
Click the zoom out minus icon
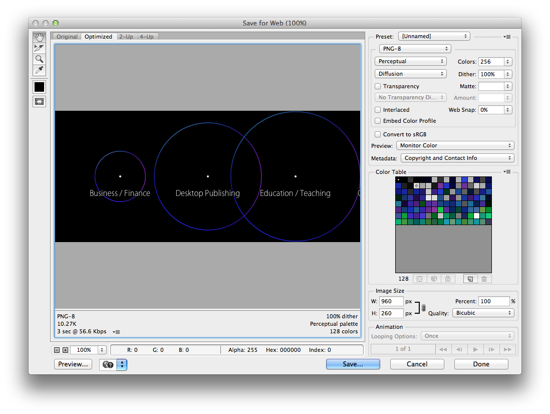point(57,350)
